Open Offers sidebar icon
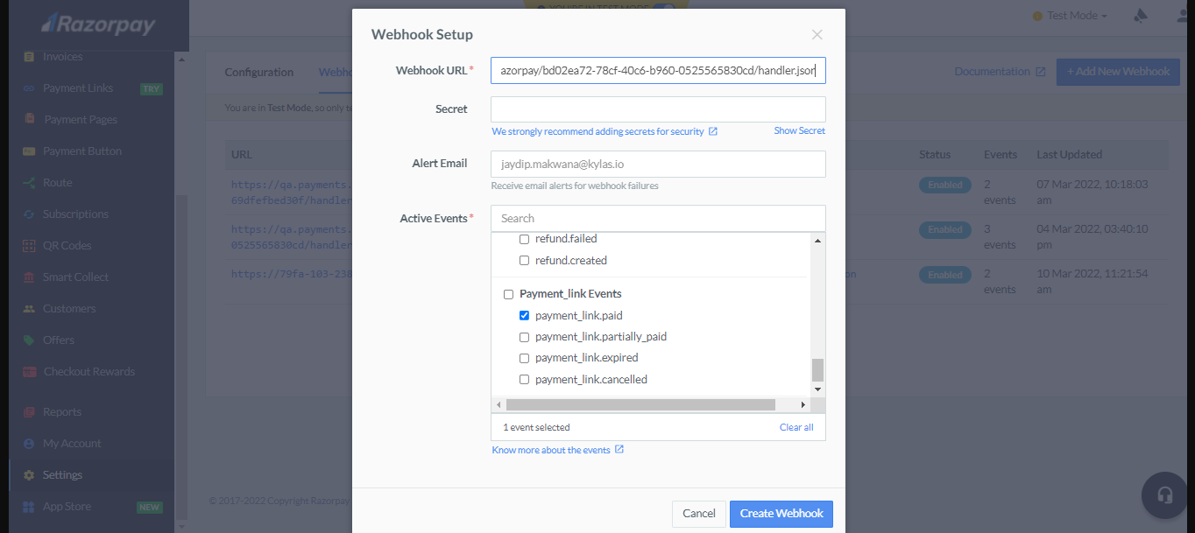Viewport: 1195px width, 533px height. tap(29, 340)
